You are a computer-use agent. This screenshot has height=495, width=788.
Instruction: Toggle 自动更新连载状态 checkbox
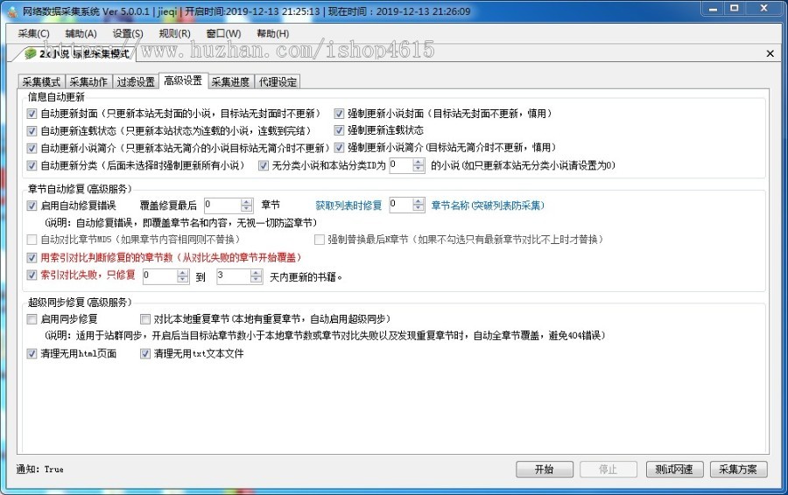click(x=32, y=131)
